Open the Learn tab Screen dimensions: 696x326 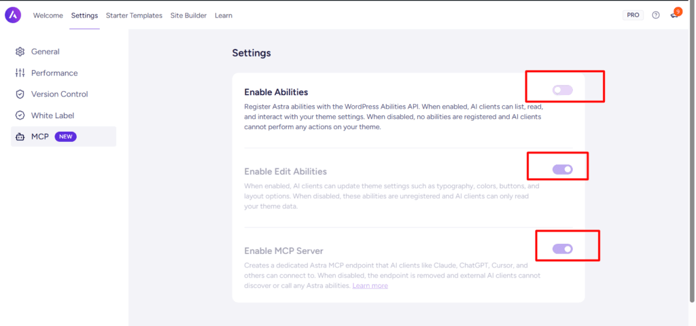223,16
